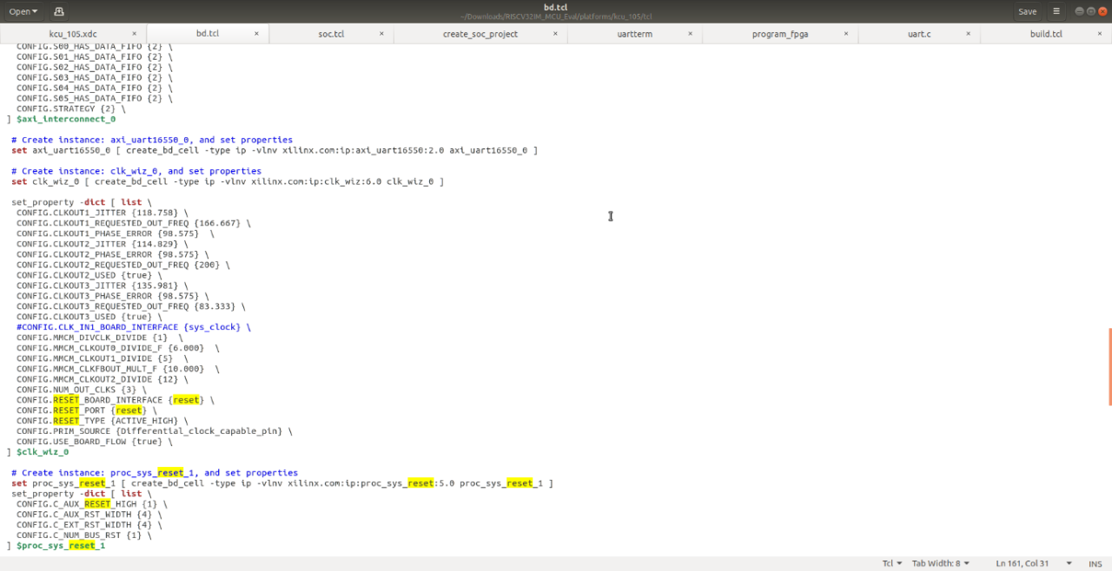The height and width of the screenshot is (571, 1112).
Task: Close the uartterm tab
Action: (691, 34)
